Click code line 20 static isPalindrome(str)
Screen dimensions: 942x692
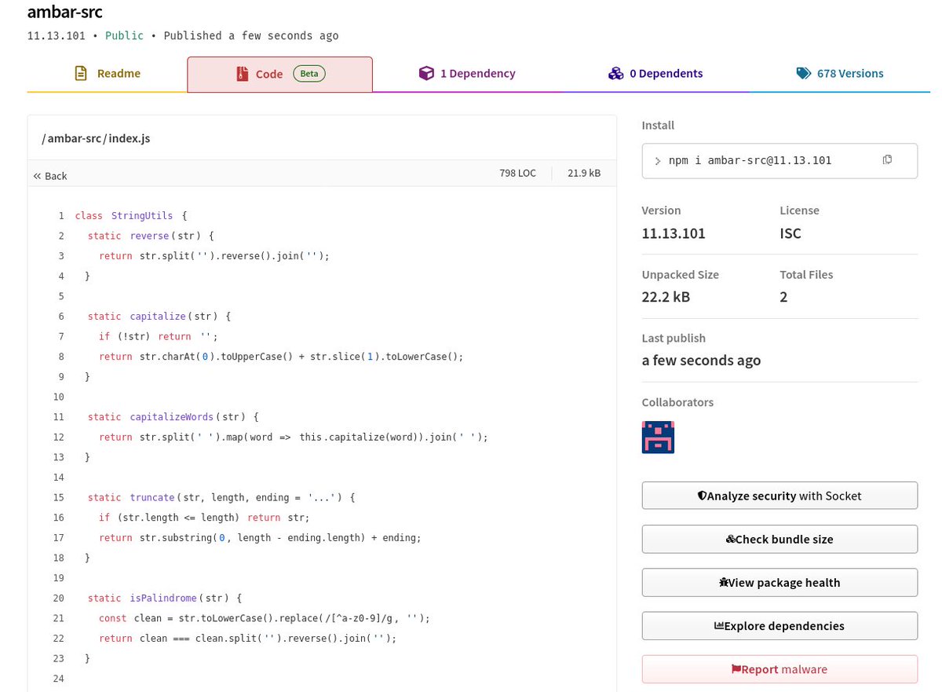click(165, 598)
